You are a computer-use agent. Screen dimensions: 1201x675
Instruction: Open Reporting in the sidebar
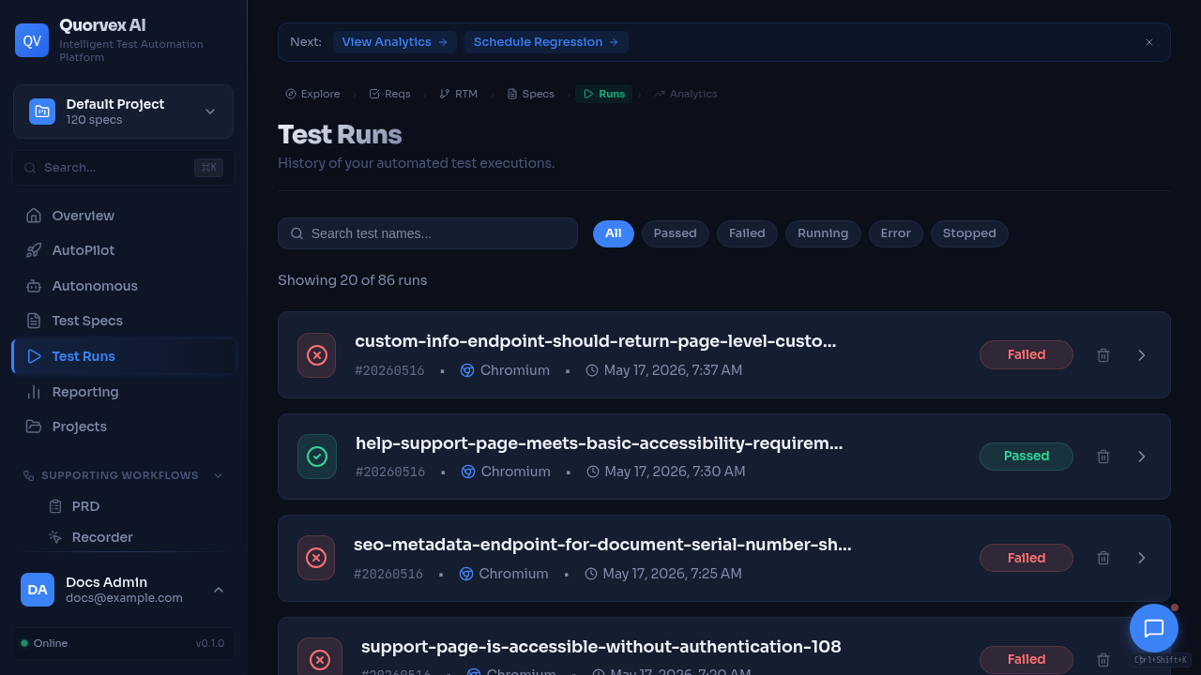[123, 392]
